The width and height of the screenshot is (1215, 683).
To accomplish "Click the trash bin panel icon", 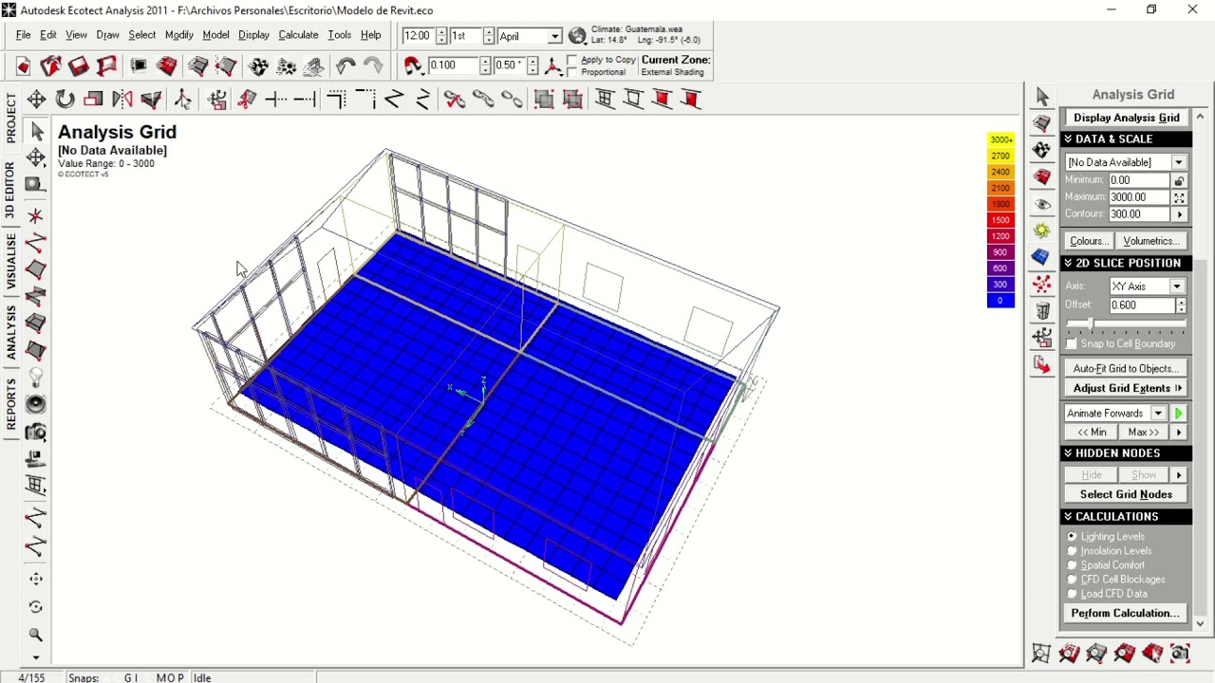I will [1042, 310].
